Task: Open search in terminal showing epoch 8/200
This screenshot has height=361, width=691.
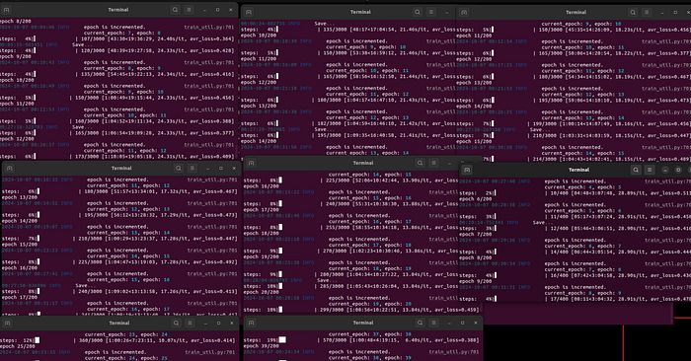Action: pos(176,10)
